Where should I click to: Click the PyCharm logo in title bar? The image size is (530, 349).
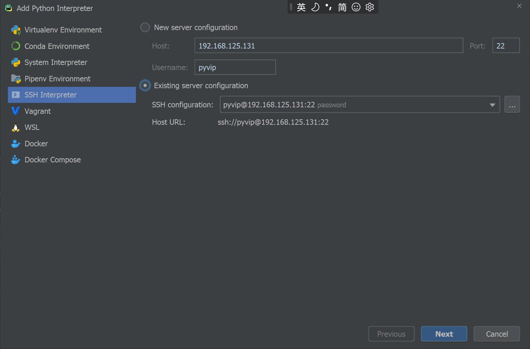click(x=9, y=8)
